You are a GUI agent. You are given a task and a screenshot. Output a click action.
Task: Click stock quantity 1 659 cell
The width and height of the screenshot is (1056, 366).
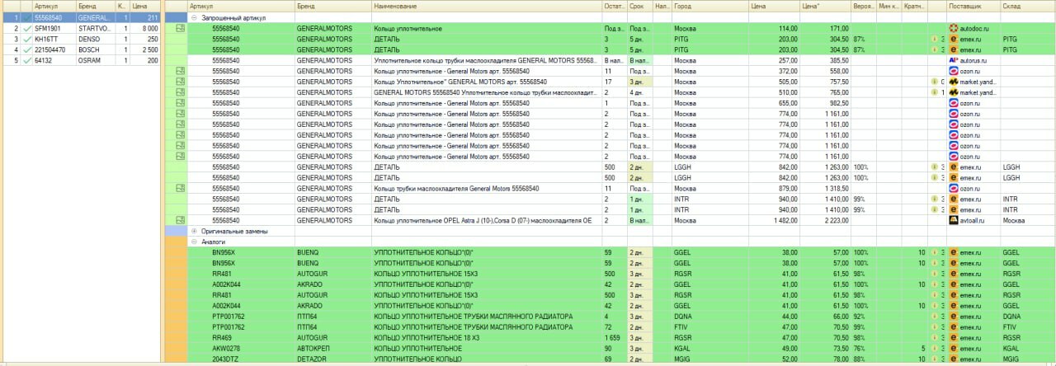point(615,338)
